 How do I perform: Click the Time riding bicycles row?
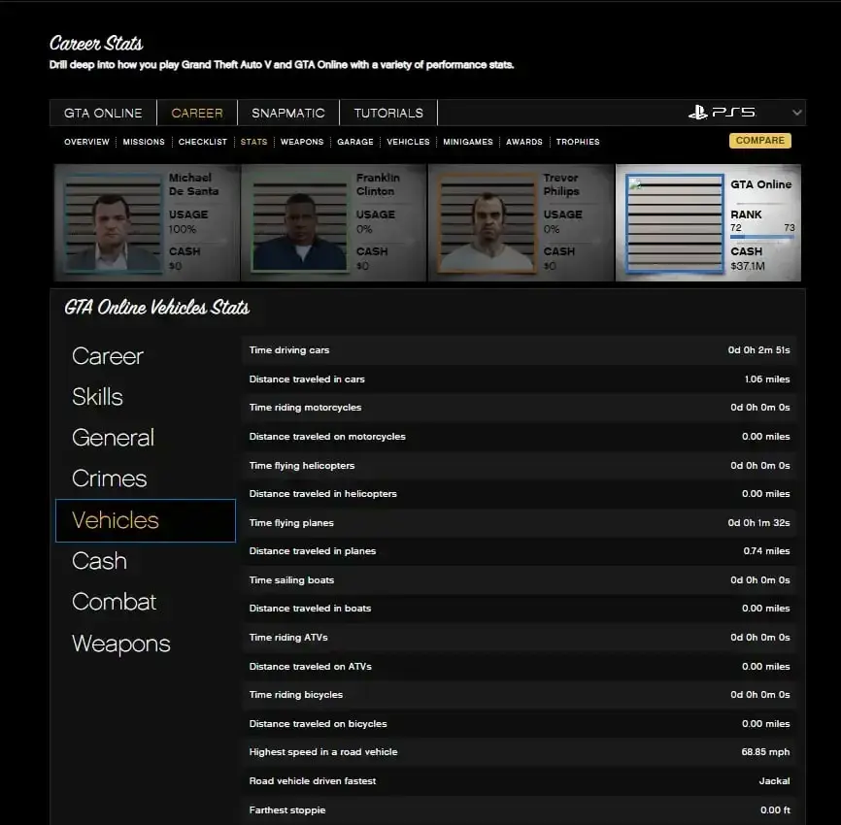coord(520,695)
